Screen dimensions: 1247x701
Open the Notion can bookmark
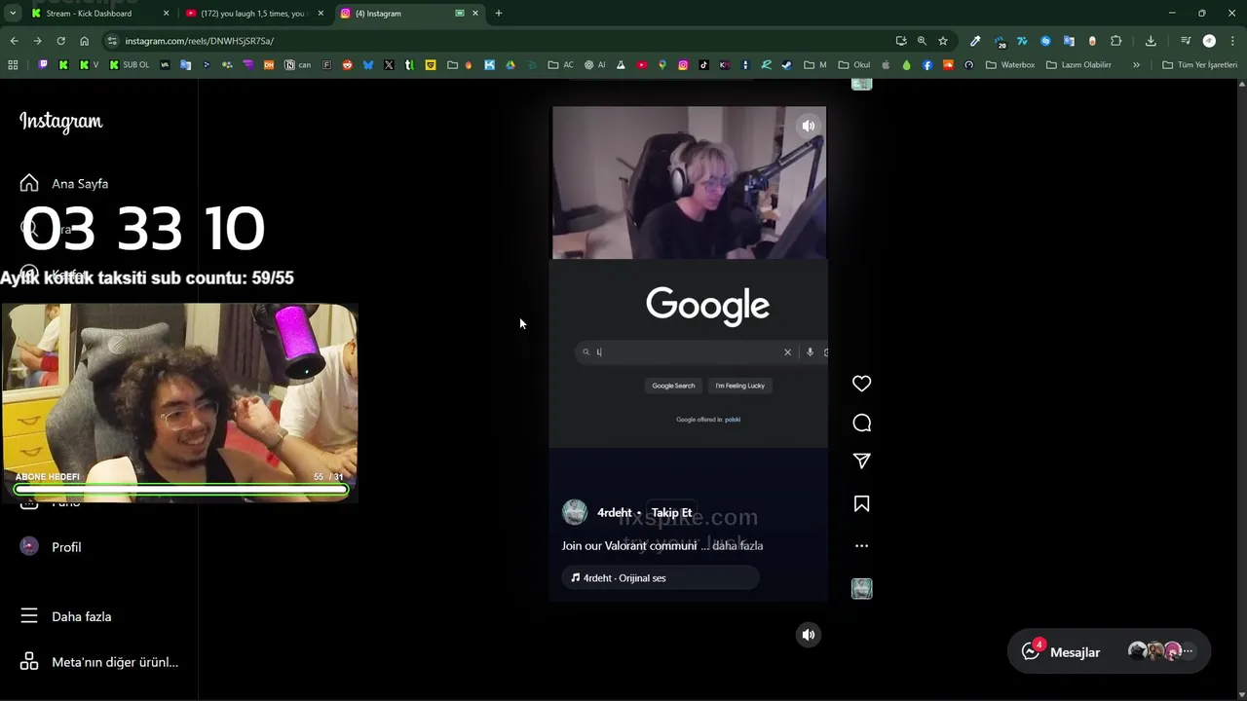pos(298,65)
